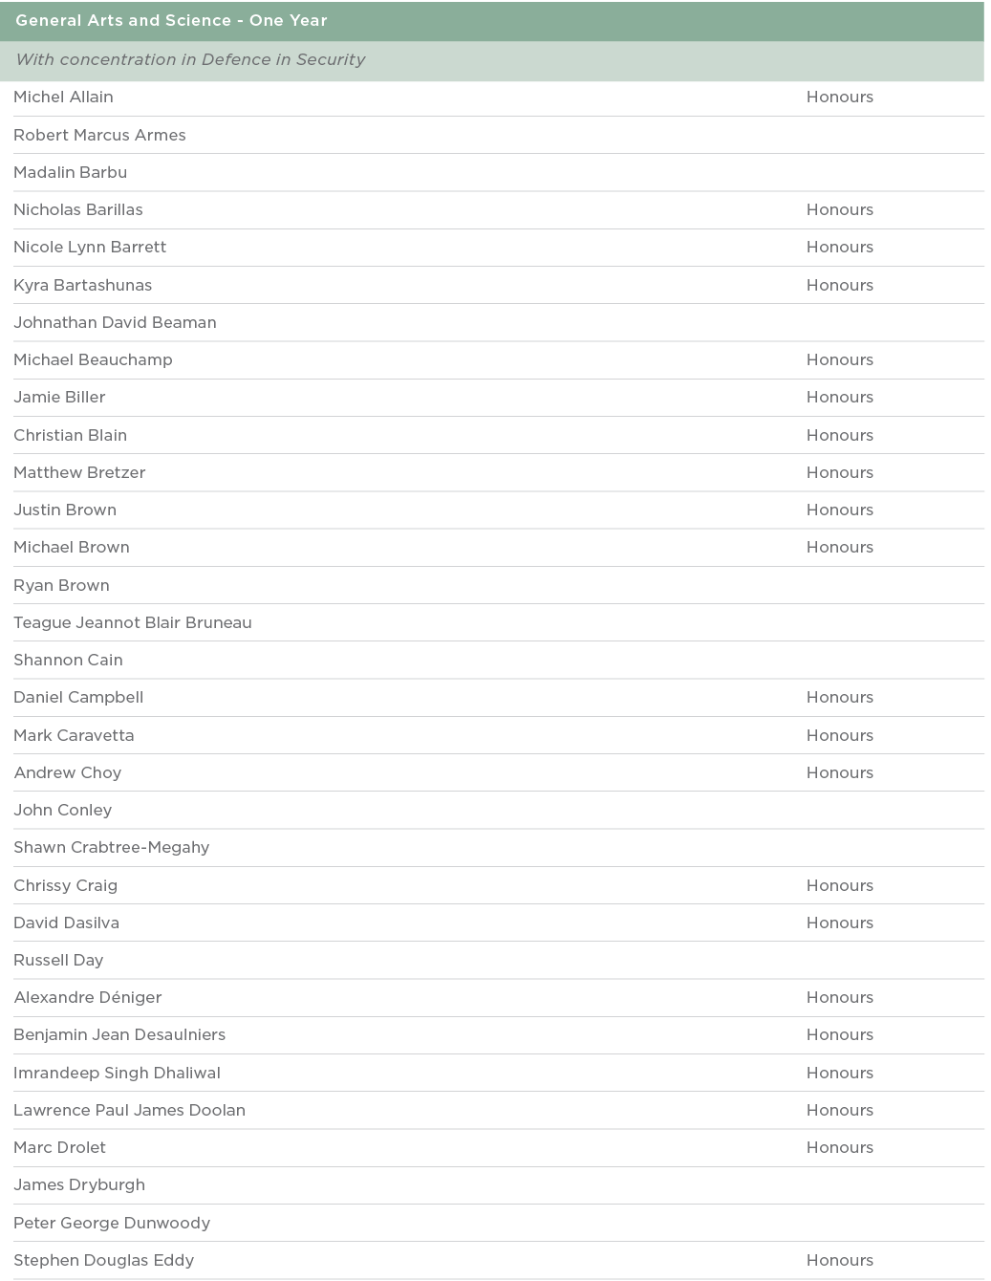Click Honours beside Daniel Campbell

coord(839,697)
